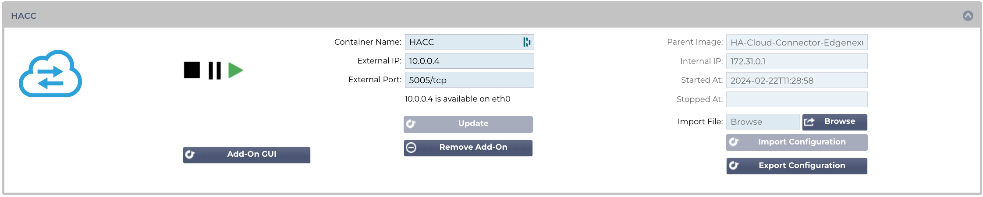Click the External IP field
The width and height of the screenshot is (983, 197).
(x=469, y=61)
